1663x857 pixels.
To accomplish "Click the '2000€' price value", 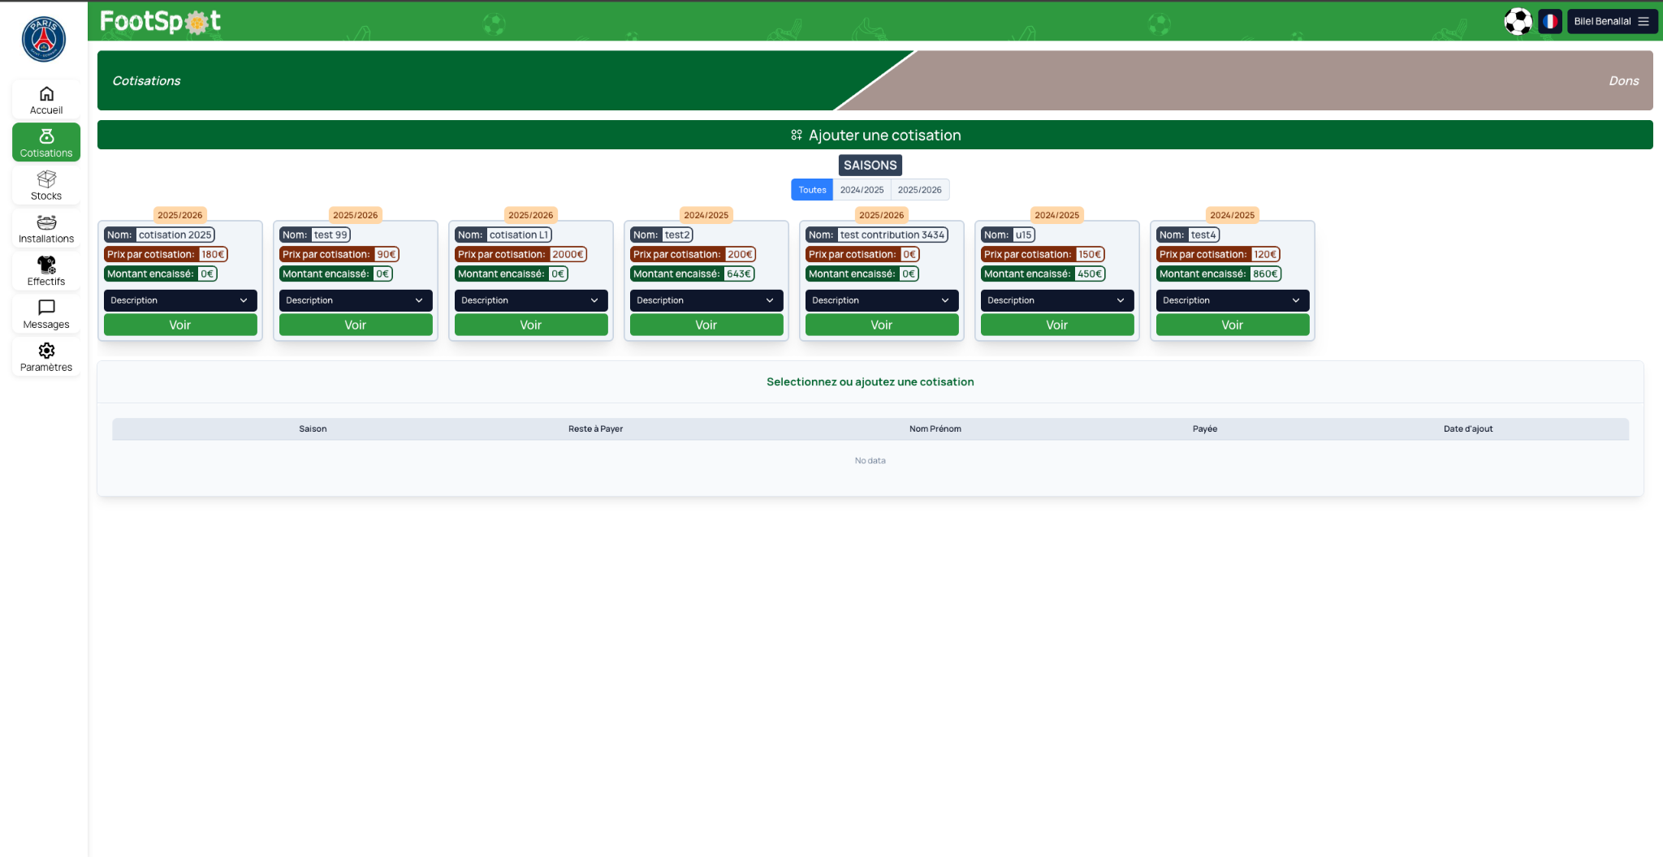I will coord(568,254).
